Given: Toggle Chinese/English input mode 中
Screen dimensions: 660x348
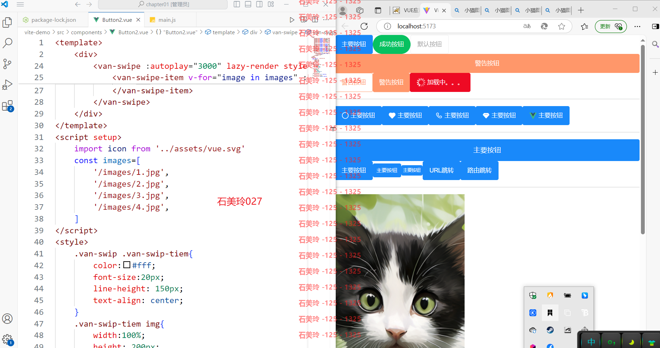Looking at the screenshot, I should pos(591,342).
